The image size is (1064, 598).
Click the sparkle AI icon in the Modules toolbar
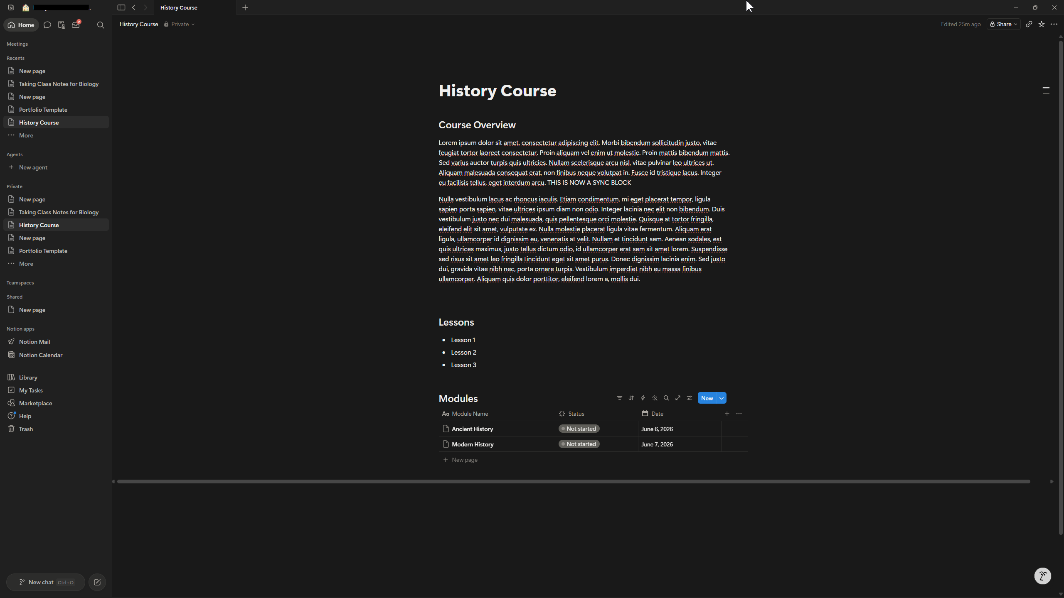tap(655, 398)
